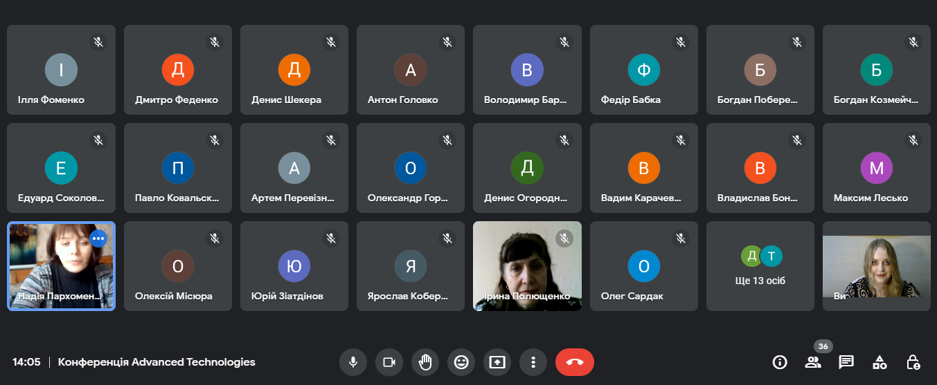This screenshot has width=937, height=385.
Task: Select the blonde woman's video tile
Action: [x=877, y=267]
